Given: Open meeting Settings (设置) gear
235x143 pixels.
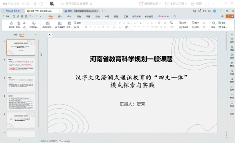Looking at the screenshot, I should click(x=196, y=4).
